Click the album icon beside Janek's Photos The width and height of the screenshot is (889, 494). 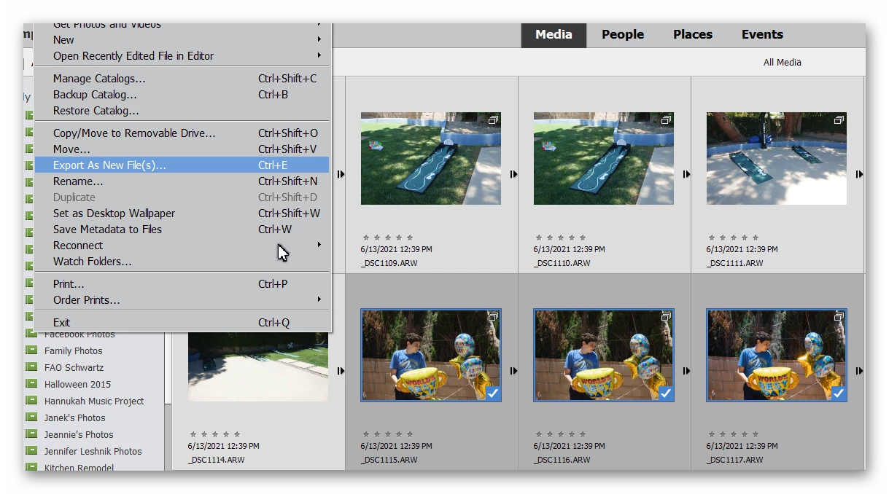(31, 417)
